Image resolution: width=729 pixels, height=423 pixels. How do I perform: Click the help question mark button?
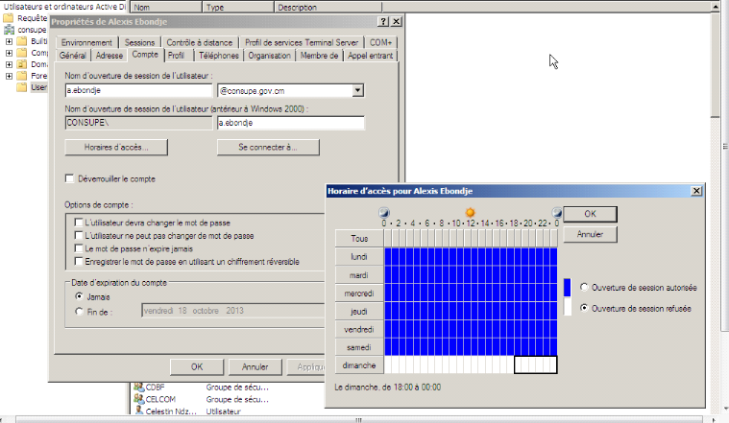(383, 20)
